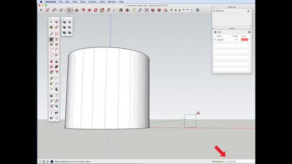
Task: Choose the Zoom Window tool in the palette
Action: 57,101
